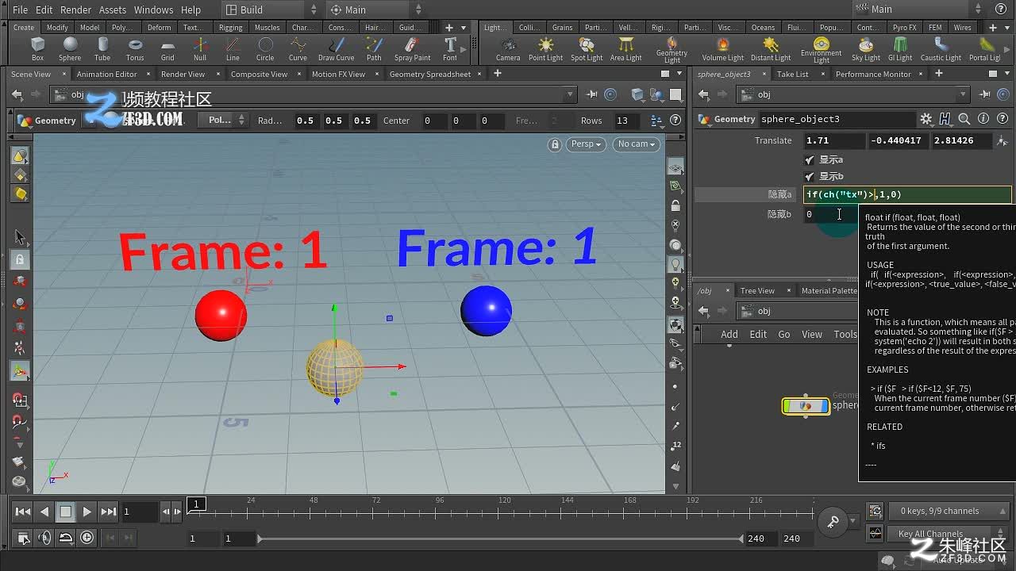Image resolution: width=1016 pixels, height=571 pixels.
Task: Choose the Grid shelf tool
Action: pyautogui.click(x=167, y=49)
